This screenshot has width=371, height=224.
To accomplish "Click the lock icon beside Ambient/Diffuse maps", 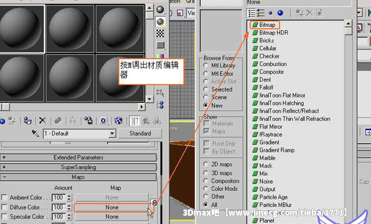I will [154, 202].
